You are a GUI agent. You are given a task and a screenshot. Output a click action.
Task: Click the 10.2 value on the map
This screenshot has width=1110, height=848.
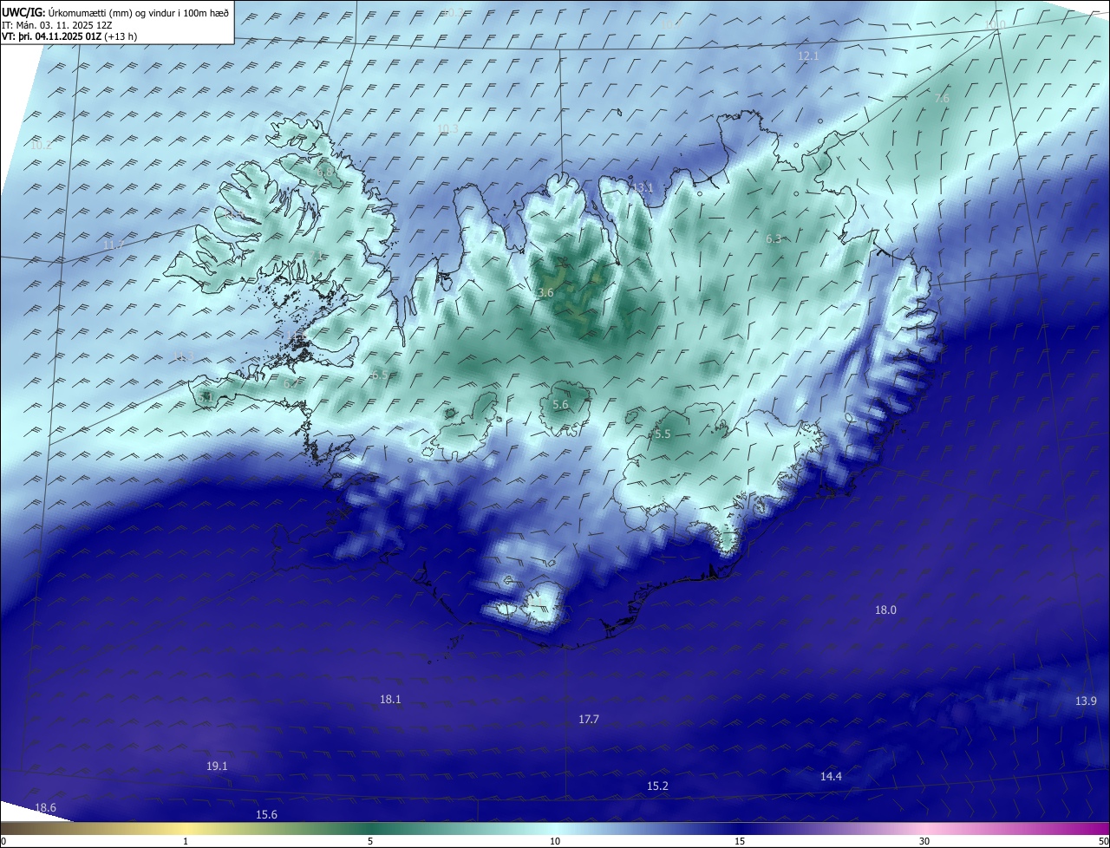tap(41, 146)
